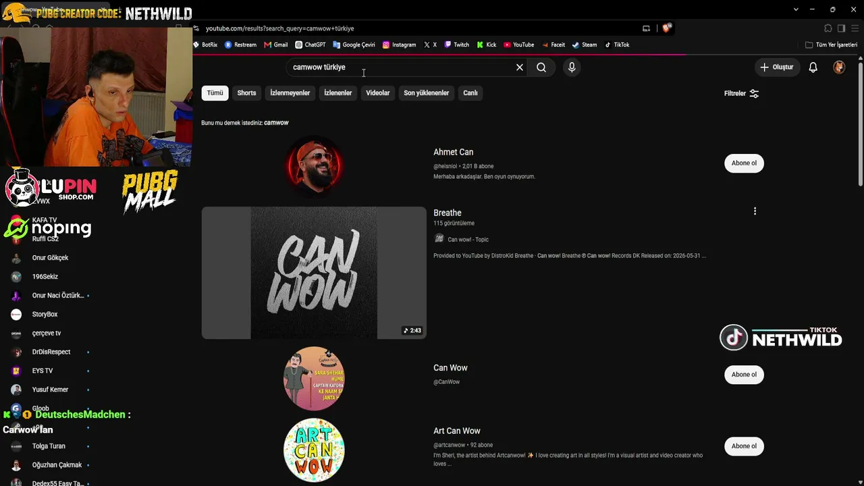Select the Videolar filter chip

click(x=378, y=93)
